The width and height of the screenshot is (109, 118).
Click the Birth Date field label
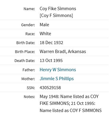[x=26, y=43]
